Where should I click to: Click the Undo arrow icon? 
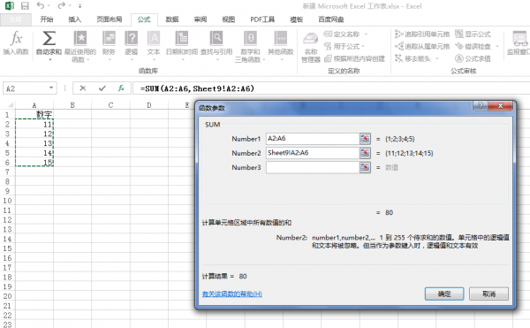pos(41,5)
